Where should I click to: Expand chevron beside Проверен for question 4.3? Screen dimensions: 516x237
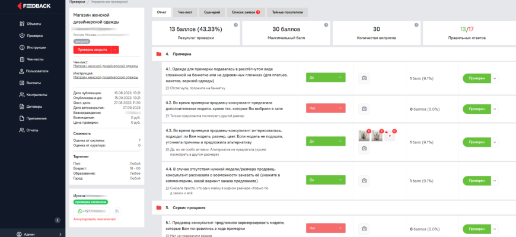pos(495,143)
